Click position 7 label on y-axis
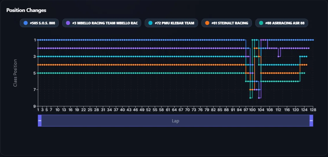The height and width of the screenshot is (157, 328). point(35,90)
